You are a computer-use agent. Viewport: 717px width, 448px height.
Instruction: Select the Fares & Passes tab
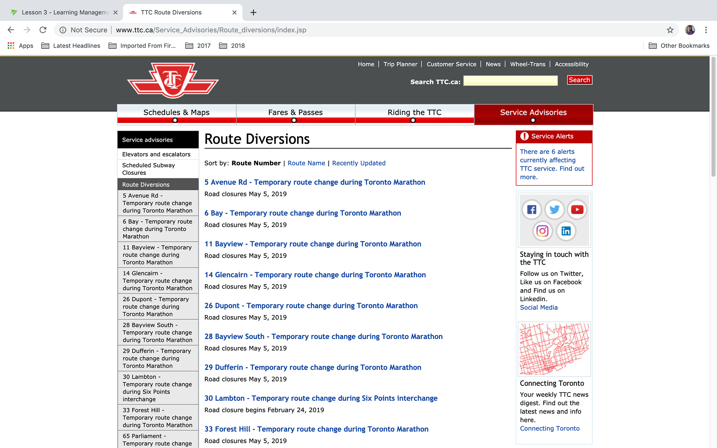295,113
